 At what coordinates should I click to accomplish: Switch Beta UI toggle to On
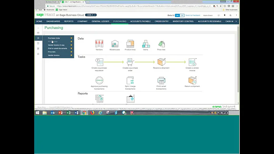pos(177,15)
